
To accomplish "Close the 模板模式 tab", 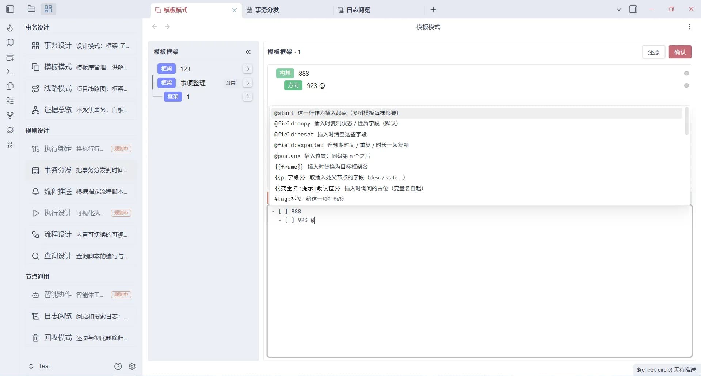I will click(235, 10).
